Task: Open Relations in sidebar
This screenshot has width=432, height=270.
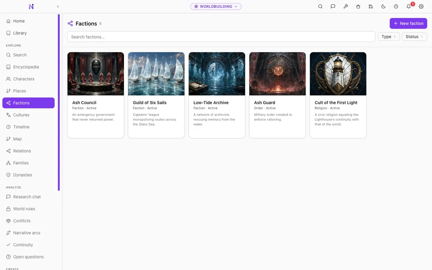Action: (28, 151)
